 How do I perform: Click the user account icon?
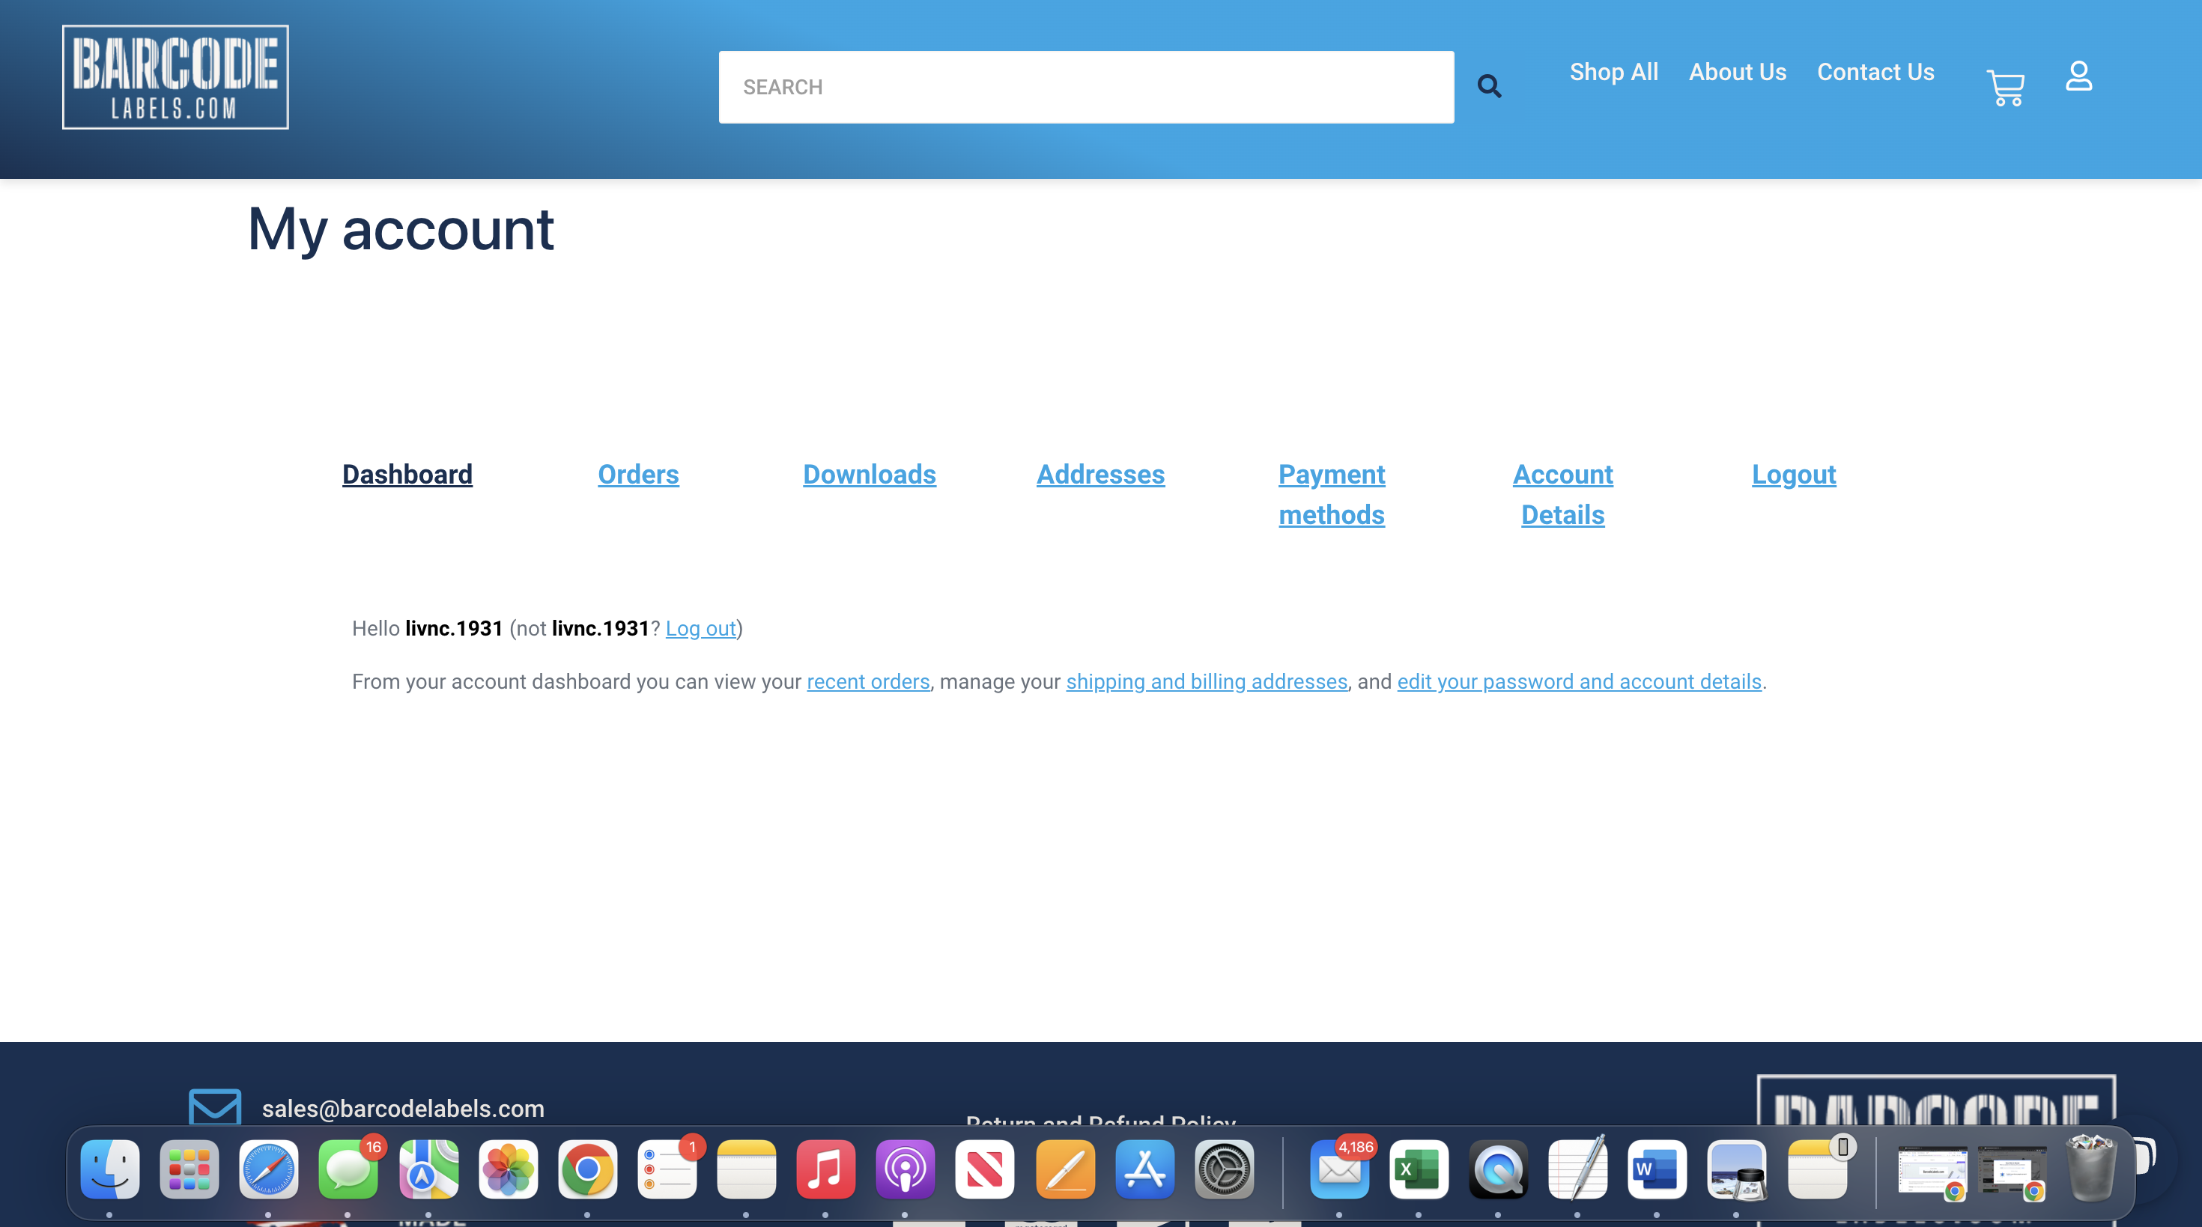pyautogui.click(x=2078, y=76)
